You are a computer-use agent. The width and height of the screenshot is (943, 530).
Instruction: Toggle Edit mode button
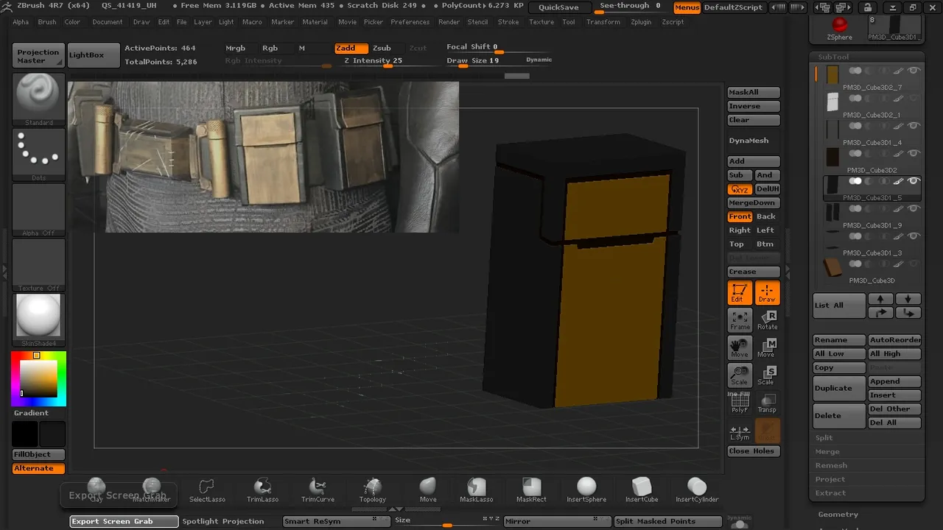740,293
